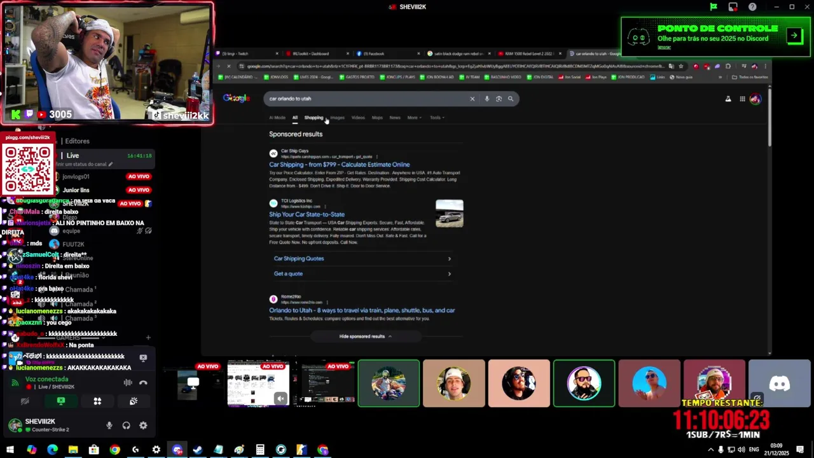The height and width of the screenshot is (458, 814).
Task: Open Discord help question mark icon
Action: point(752,7)
